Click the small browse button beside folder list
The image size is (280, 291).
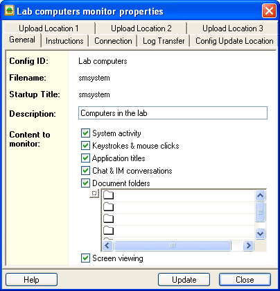coord(94,193)
